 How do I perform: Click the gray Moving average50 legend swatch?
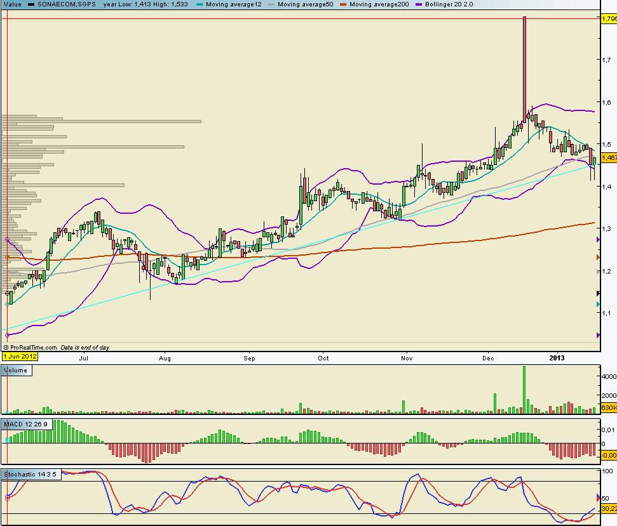pos(271,4)
